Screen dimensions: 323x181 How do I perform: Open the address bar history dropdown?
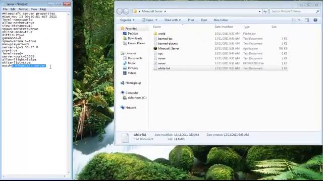259,12
